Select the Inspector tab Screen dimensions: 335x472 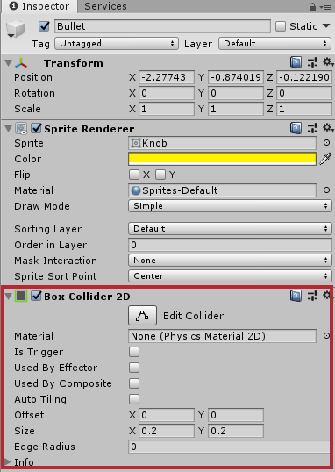39,6
